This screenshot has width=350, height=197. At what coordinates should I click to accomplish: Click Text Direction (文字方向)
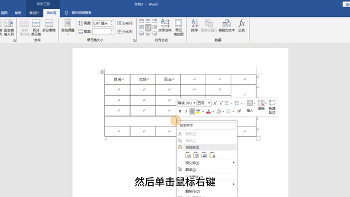tap(165, 26)
